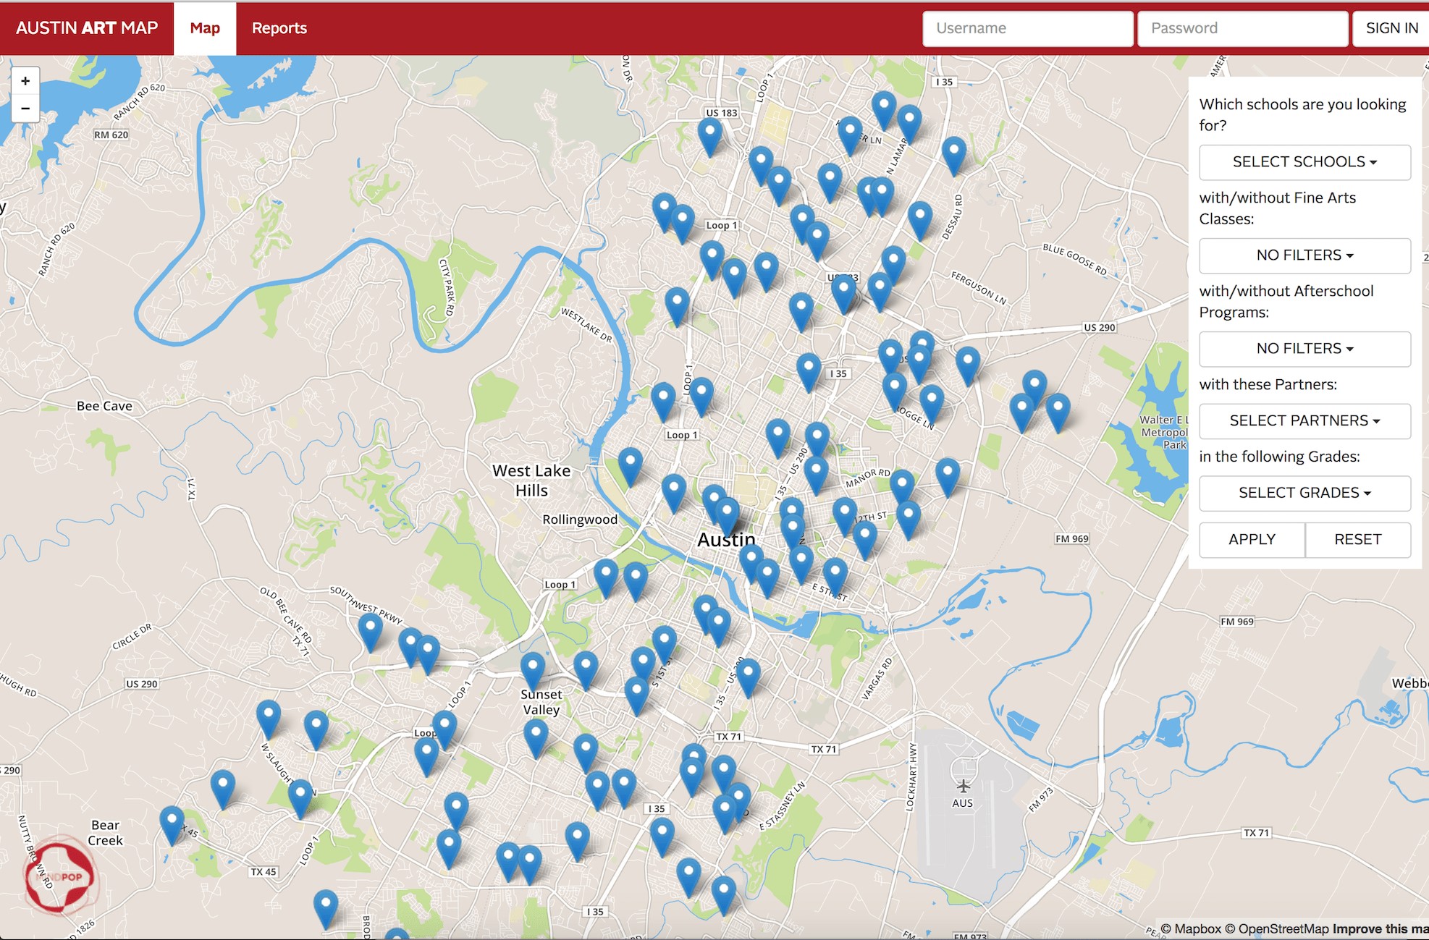Open the Afterschool Programs filter dropdown
Viewport: 1429px width, 940px height.
[1304, 349]
